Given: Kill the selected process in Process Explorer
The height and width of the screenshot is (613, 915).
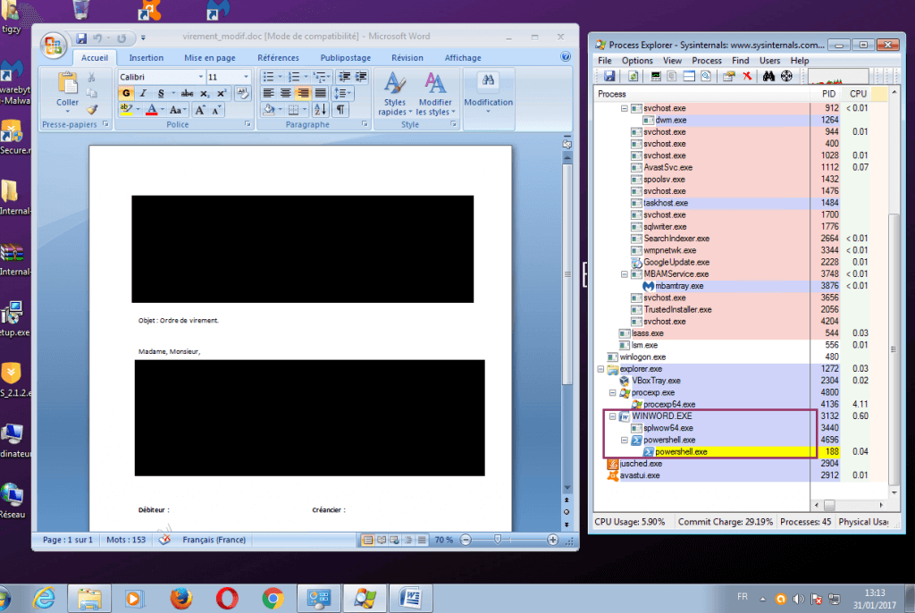Looking at the screenshot, I should (745, 76).
